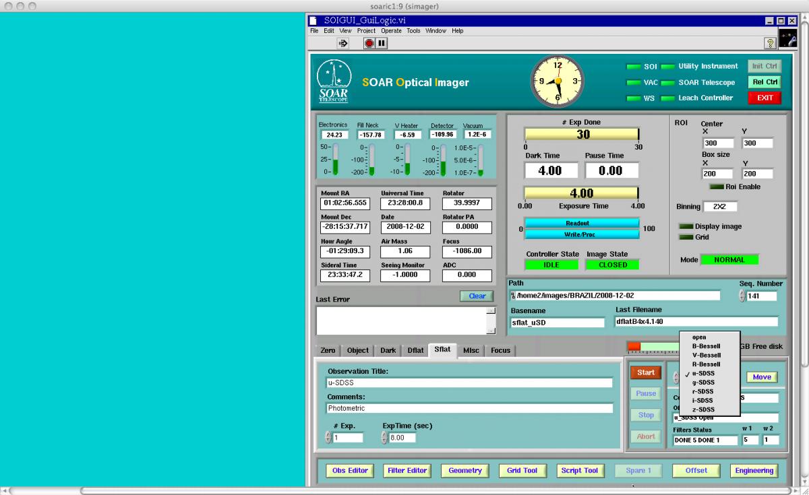Image resolution: width=809 pixels, height=495 pixels.
Task: Click the Pause toolbar button
Action: pyautogui.click(x=382, y=43)
